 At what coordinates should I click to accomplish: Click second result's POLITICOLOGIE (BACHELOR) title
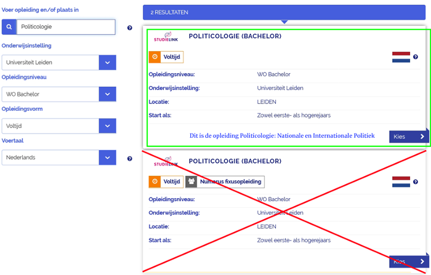(x=235, y=161)
